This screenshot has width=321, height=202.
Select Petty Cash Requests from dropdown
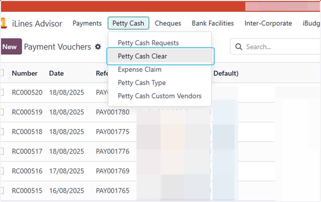(160, 43)
